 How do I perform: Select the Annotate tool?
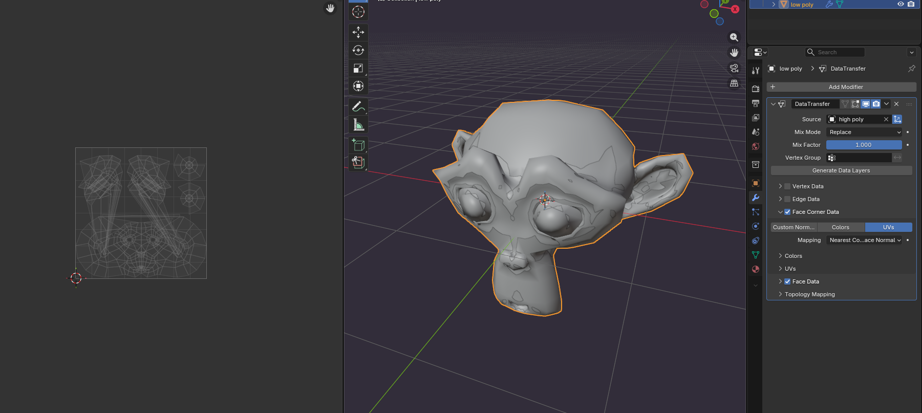(x=358, y=106)
